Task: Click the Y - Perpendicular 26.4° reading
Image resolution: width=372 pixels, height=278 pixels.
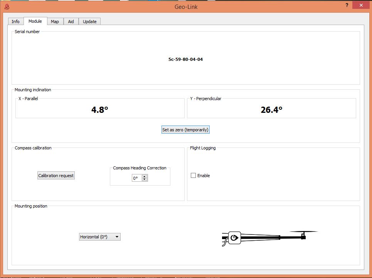Action: pyautogui.click(x=271, y=110)
